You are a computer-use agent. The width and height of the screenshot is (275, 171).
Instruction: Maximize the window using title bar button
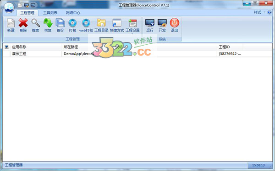point(255,3)
